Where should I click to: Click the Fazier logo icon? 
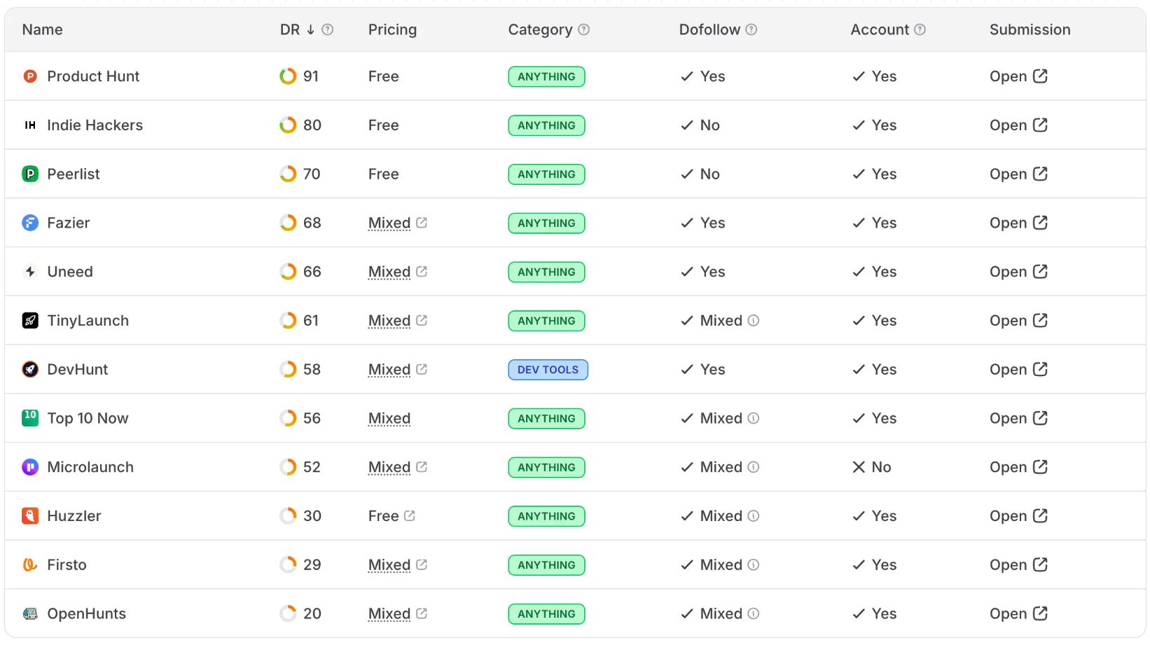click(29, 223)
